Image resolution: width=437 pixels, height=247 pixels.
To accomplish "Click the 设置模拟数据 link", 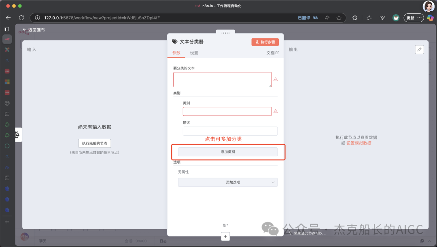I will [359, 143].
